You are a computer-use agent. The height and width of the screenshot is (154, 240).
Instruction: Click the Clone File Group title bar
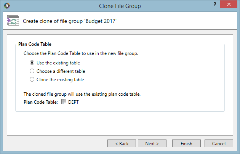(x=120, y=6)
